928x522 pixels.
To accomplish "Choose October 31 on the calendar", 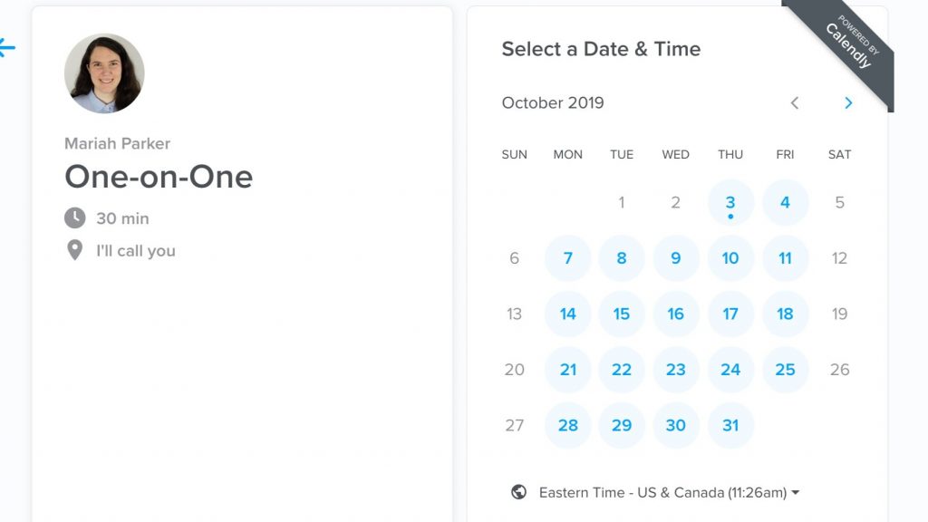I will tap(730, 425).
